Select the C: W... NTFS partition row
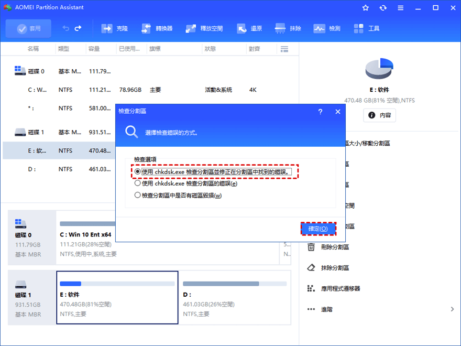 pos(150,90)
